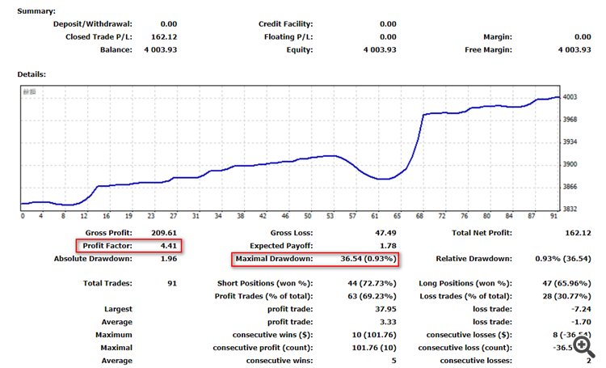Click the Absolute Drawdown value 1.96
This screenshot has width=606, height=368.
[x=169, y=259]
